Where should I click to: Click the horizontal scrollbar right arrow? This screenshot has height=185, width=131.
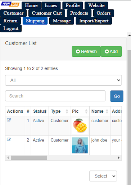click(119, 158)
